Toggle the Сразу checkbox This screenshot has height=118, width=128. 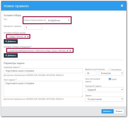110,79
